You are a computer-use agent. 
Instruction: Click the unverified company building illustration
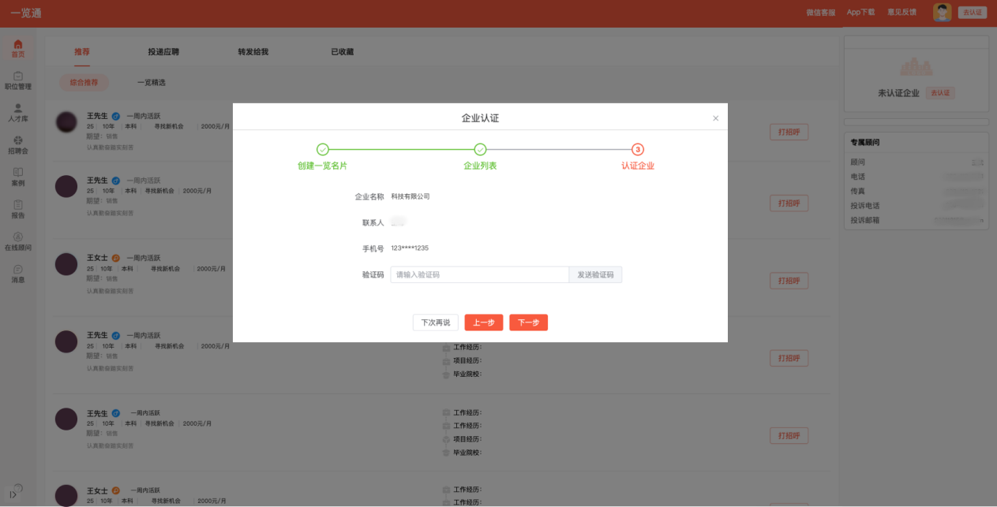pos(916,66)
